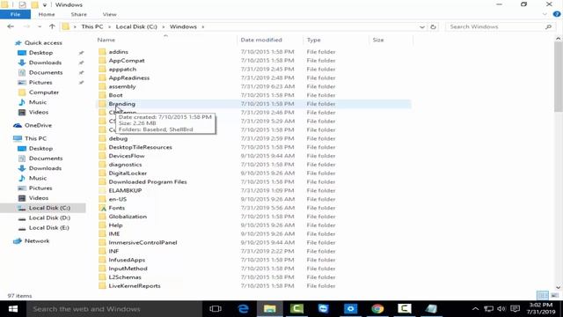Select the InputMethod folder
The height and width of the screenshot is (317, 563).
pyautogui.click(x=128, y=269)
